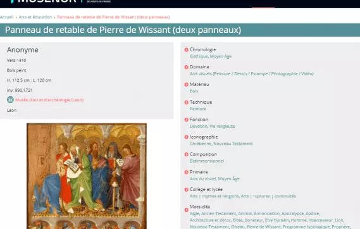Go to Accueil in the breadcrumb
Viewport: 360px width, 229px height.
tap(7, 17)
